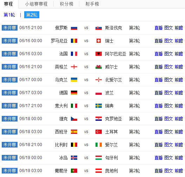
Task: Select the 第1轮 round link
Action: pyautogui.click(x=9, y=15)
